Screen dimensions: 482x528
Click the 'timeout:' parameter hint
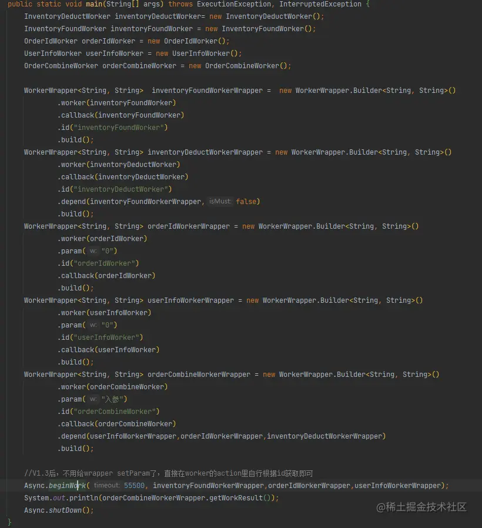click(x=107, y=485)
